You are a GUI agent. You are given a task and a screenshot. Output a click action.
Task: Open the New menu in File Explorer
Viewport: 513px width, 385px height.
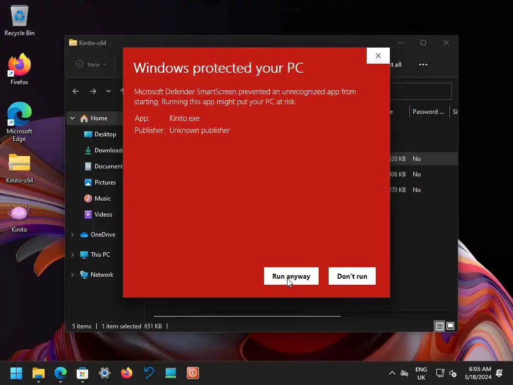coord(91,65)
